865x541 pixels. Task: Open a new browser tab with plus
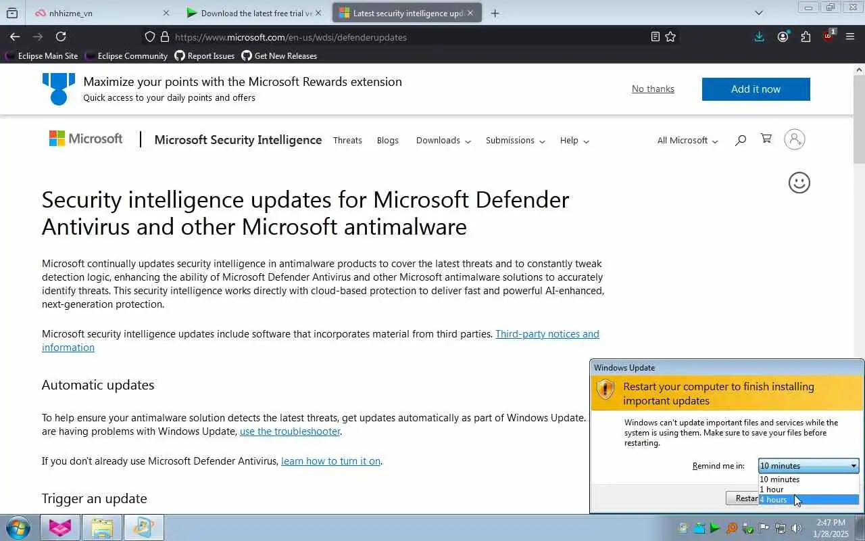tap(495, 13)
